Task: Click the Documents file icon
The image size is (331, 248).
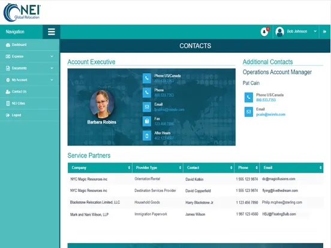Action: tap(8, 68)
